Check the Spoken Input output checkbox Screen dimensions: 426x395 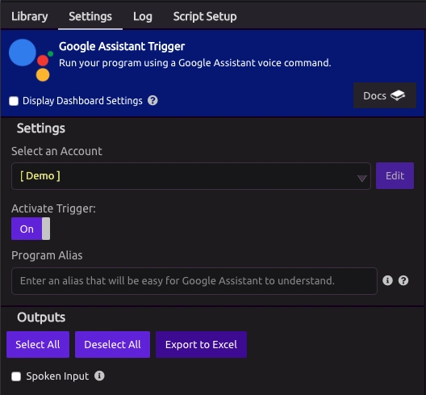pos(16,376)
